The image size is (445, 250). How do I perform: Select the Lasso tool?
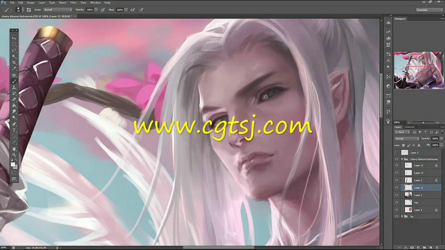click(14, 51)
